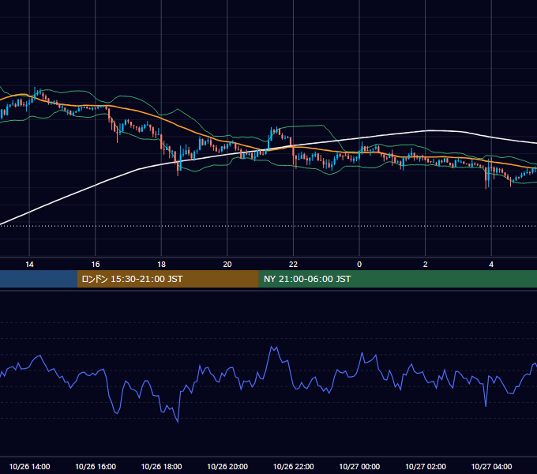Click hour label 14 on price chart axis
The width and height of the screenshot is (537, 474).
29,265
